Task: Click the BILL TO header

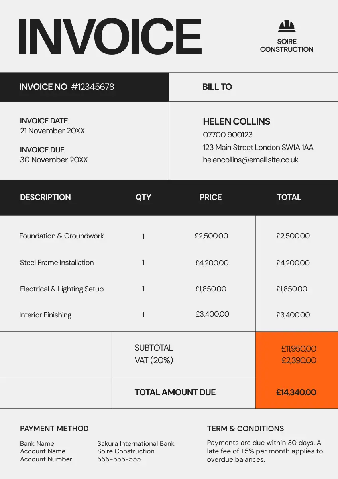Action: click(x=217, y=87)
